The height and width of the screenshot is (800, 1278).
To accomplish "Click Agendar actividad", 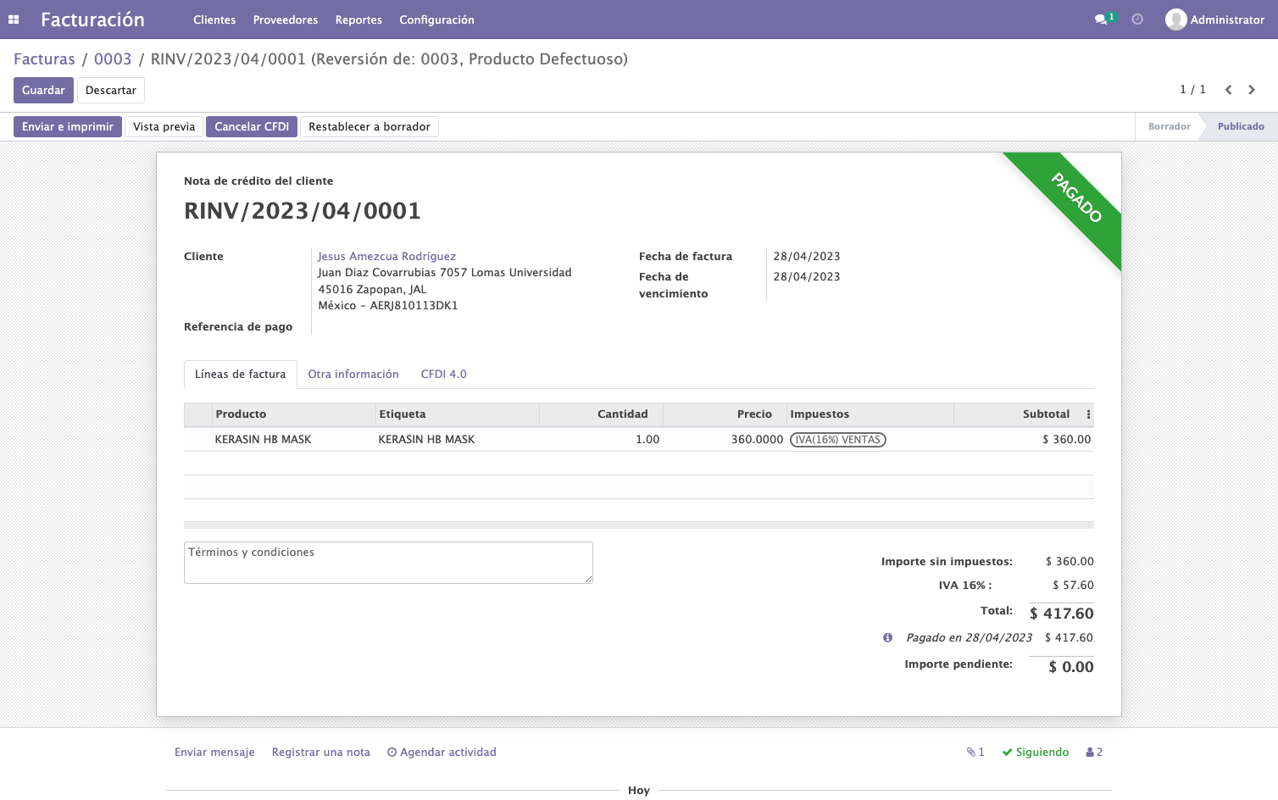I will point(442,752).
